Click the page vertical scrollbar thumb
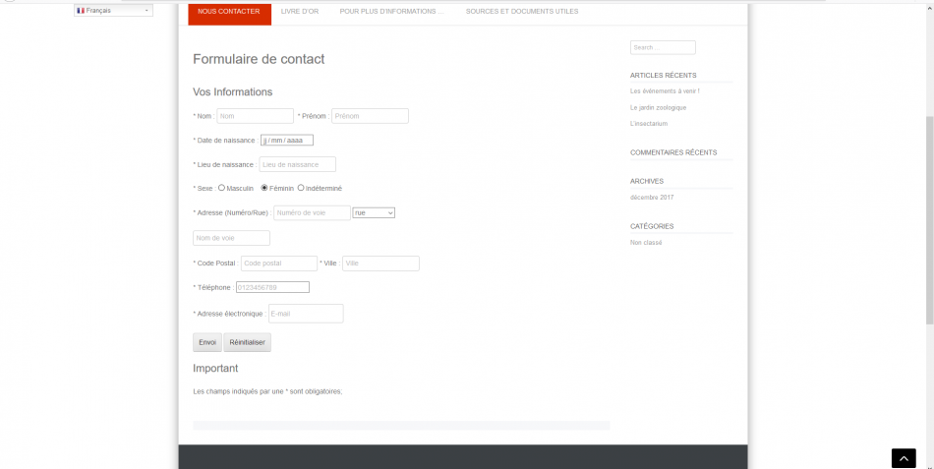 click(x=930, y=220)
